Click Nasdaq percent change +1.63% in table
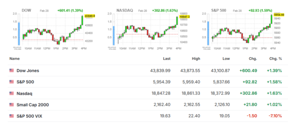The height and width of the screenshot is (131, 298). click(274, 94)
